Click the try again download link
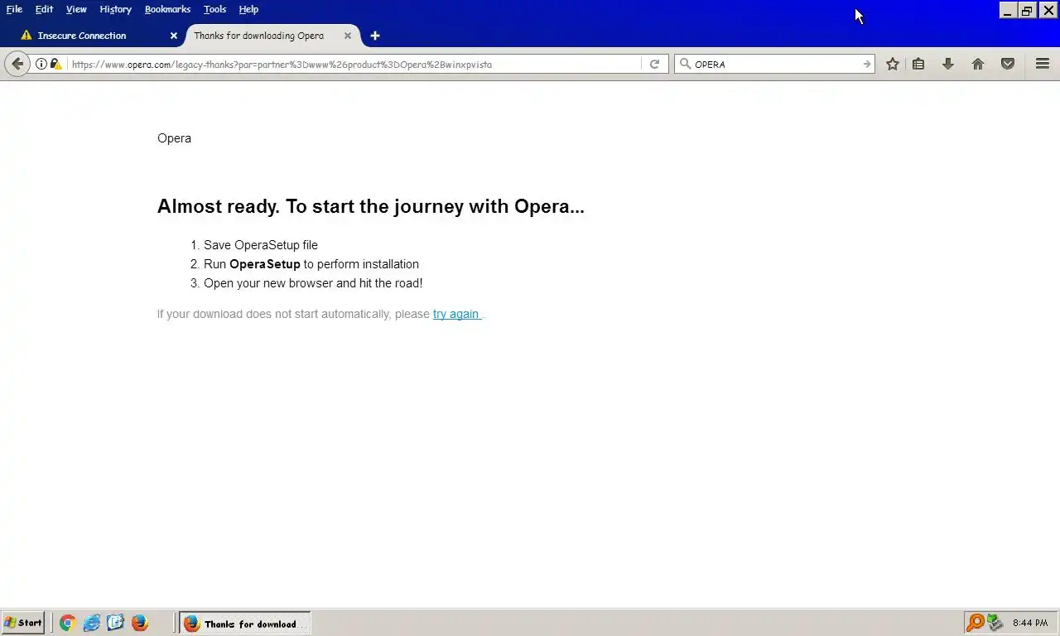Image resolution: width=1060 pixels, height=636 pixels. pos(456,314)
